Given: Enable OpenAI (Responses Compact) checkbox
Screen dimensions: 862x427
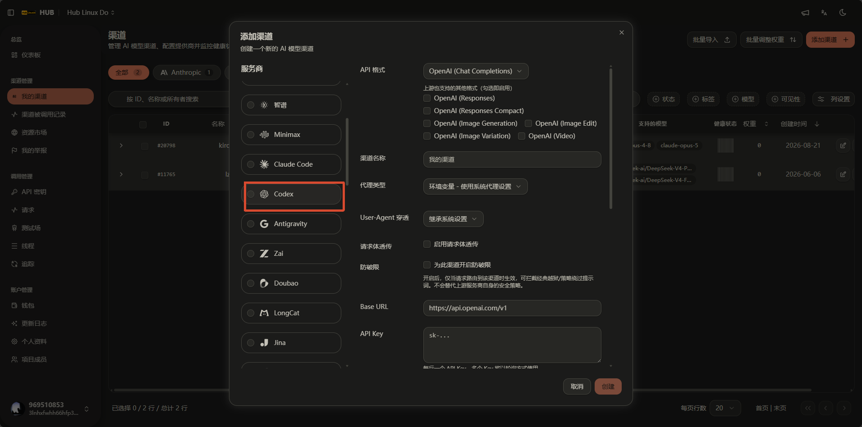Looking at the screenshot, I should [427, 111].
